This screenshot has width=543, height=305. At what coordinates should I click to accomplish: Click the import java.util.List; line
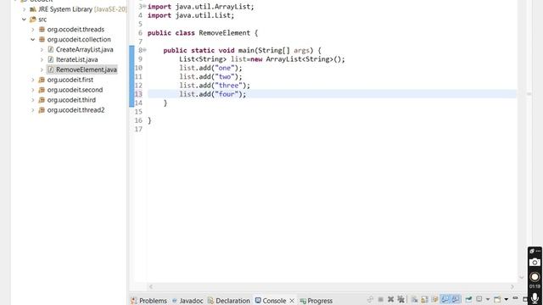[x=191, y=15]
